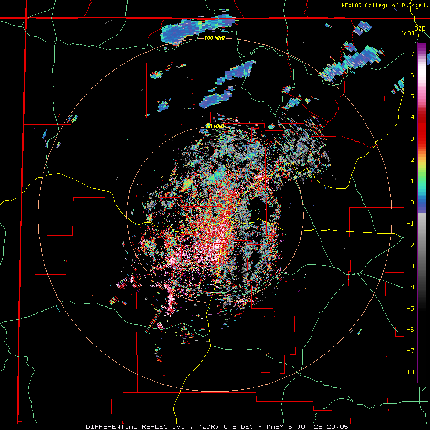This screenshot has height=430, width=430.
Task: Click the -2 dB scale label
Action: 410,245
